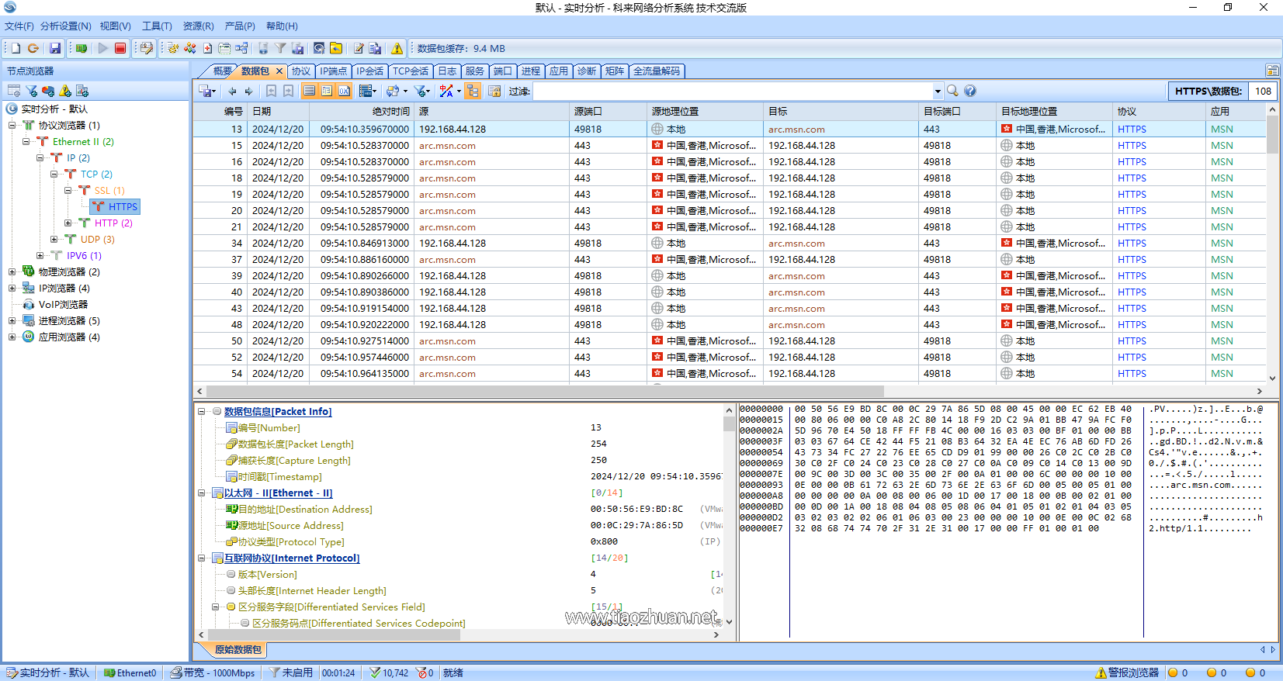Open the packet filter funnel dropdown

pyautogui.click(x=421, y=91)
